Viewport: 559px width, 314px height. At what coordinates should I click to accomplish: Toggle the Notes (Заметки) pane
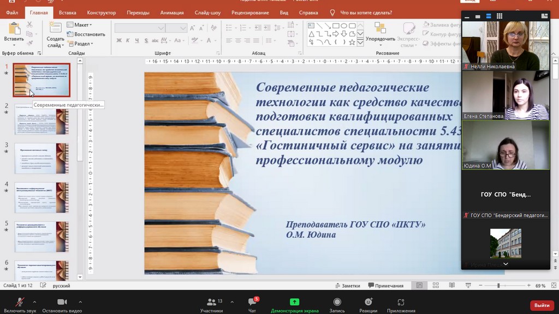tap(347, 286)
